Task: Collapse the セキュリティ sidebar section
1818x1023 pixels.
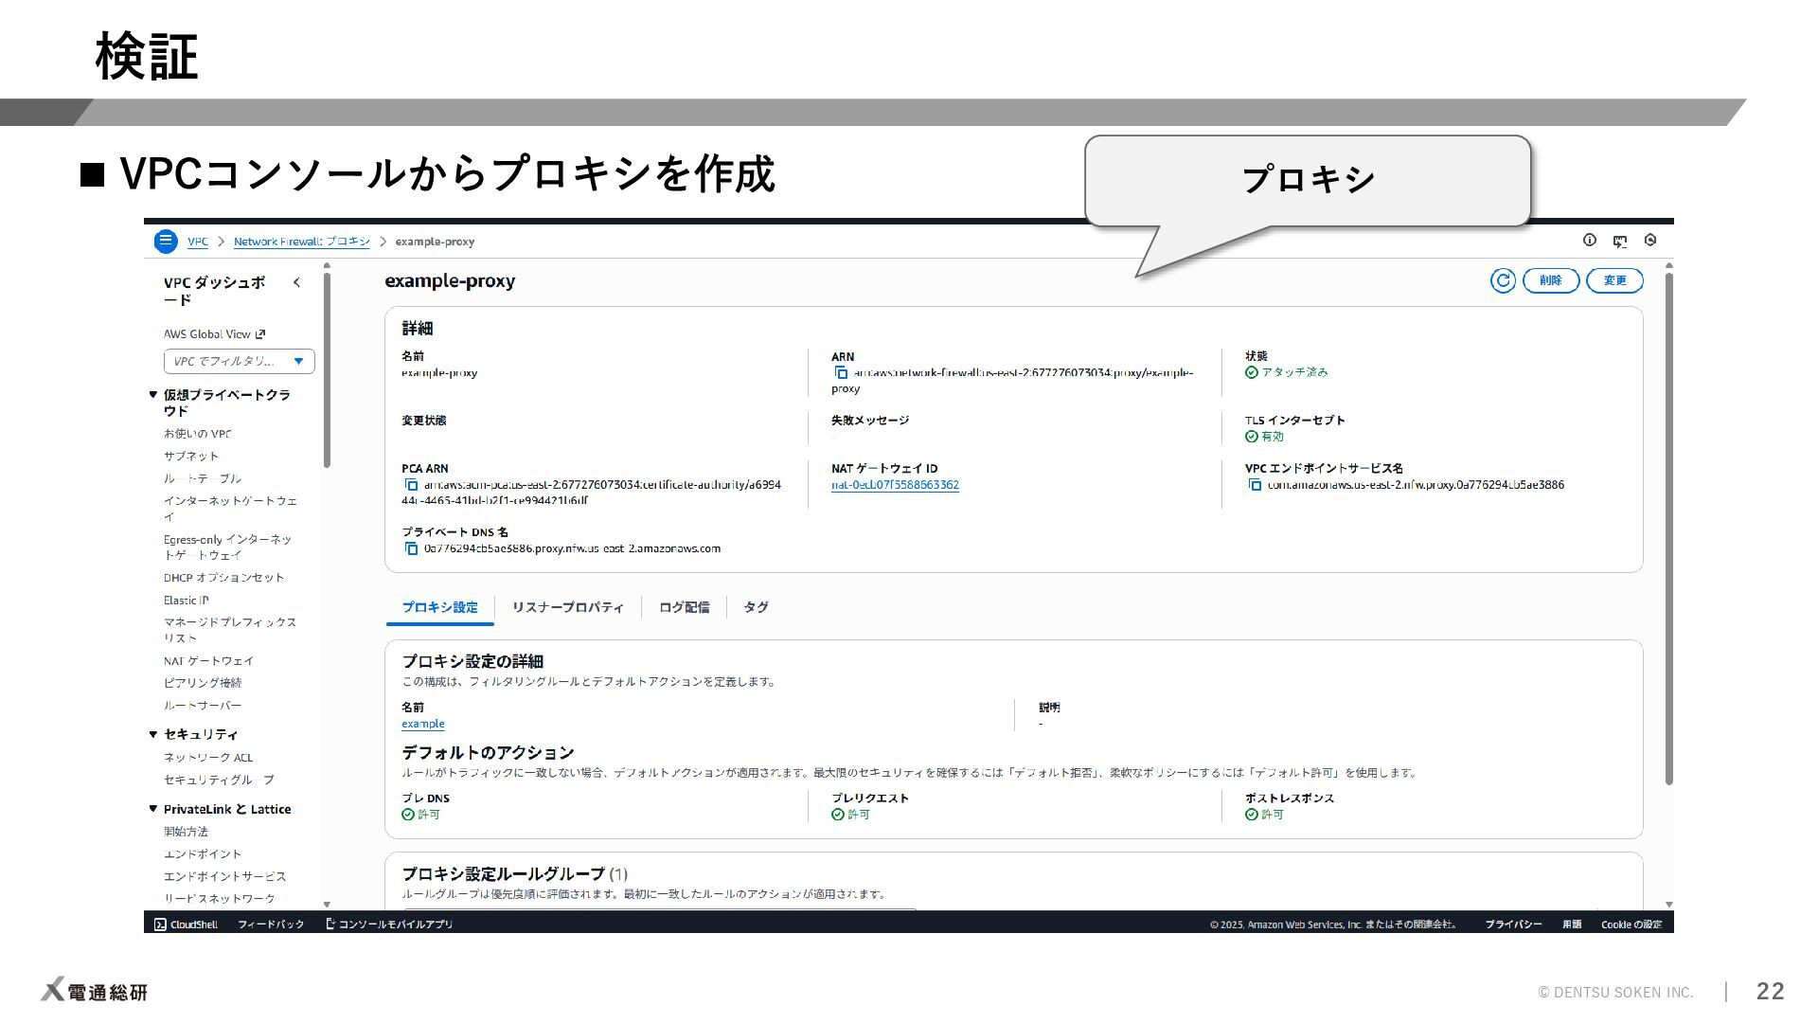Action: [x=153, y=734]
